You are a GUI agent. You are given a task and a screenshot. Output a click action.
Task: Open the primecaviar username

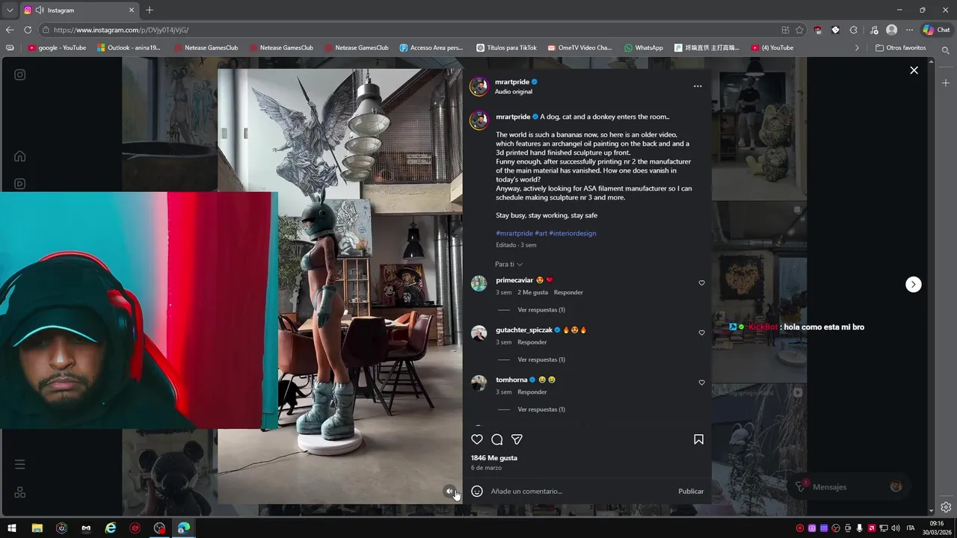(x=514, y=280)
